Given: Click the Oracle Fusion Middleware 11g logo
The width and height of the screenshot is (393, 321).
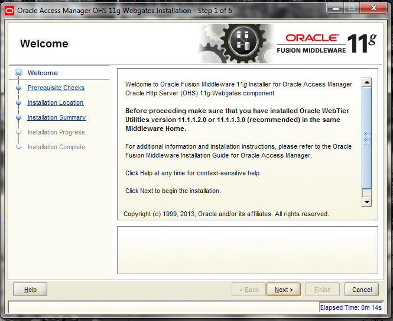Looking at the screenshot, I should (327, 43).
